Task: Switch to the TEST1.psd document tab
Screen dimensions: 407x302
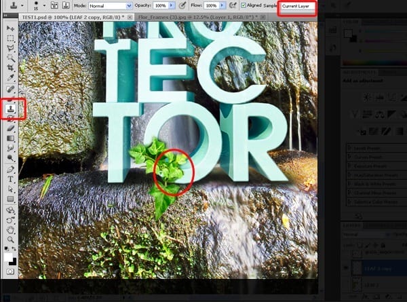Action: [73, 17]
